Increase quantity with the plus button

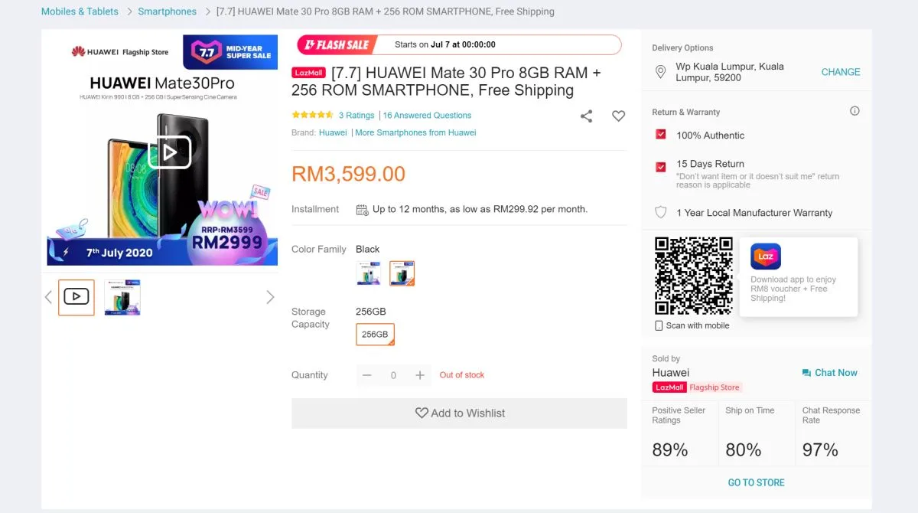(419, 375)
